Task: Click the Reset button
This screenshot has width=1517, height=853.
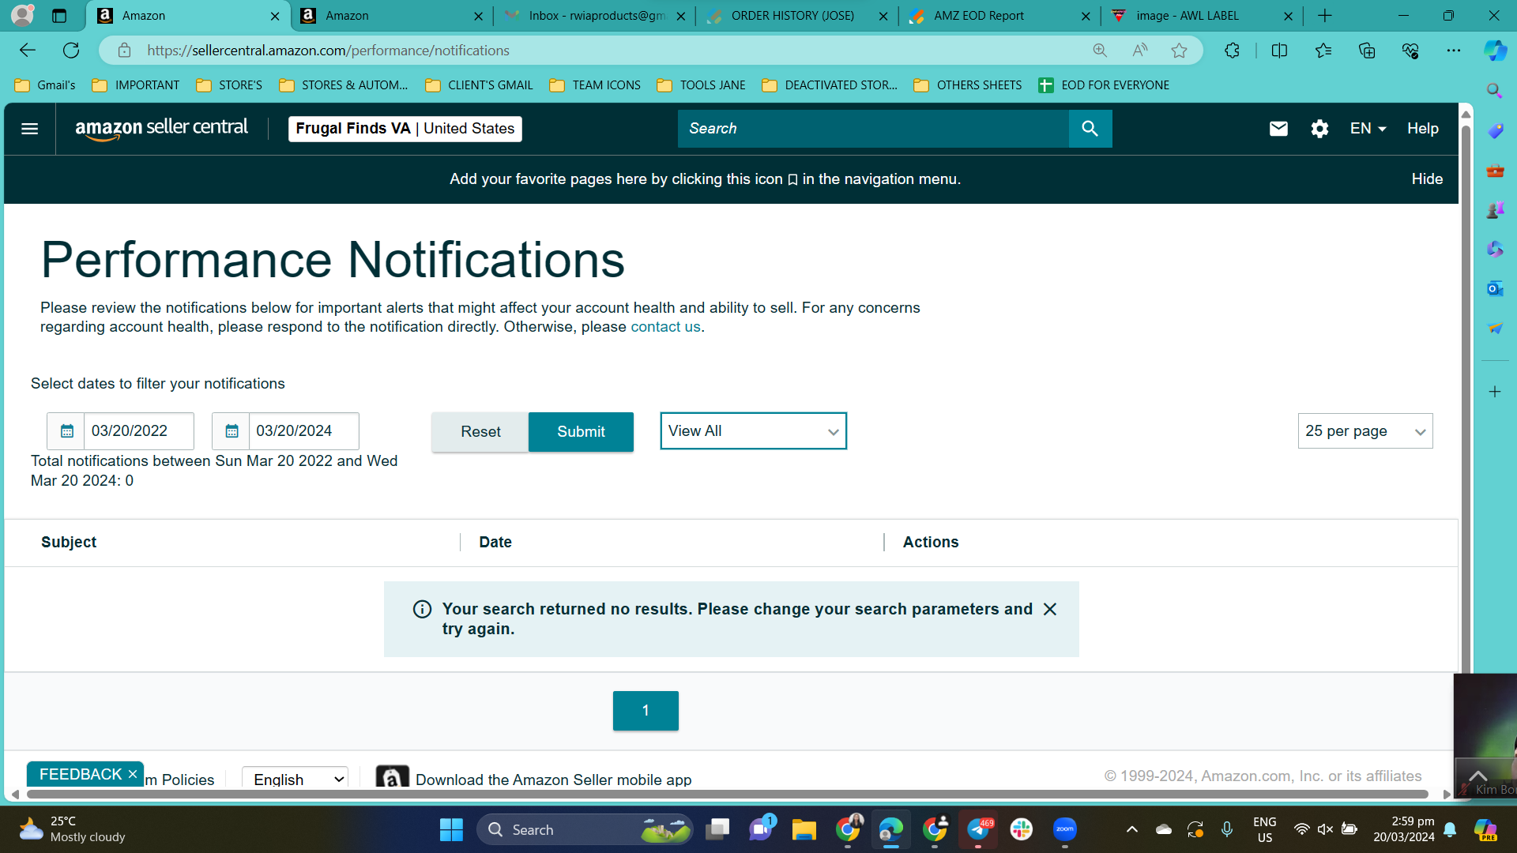Action: [480, 431]
